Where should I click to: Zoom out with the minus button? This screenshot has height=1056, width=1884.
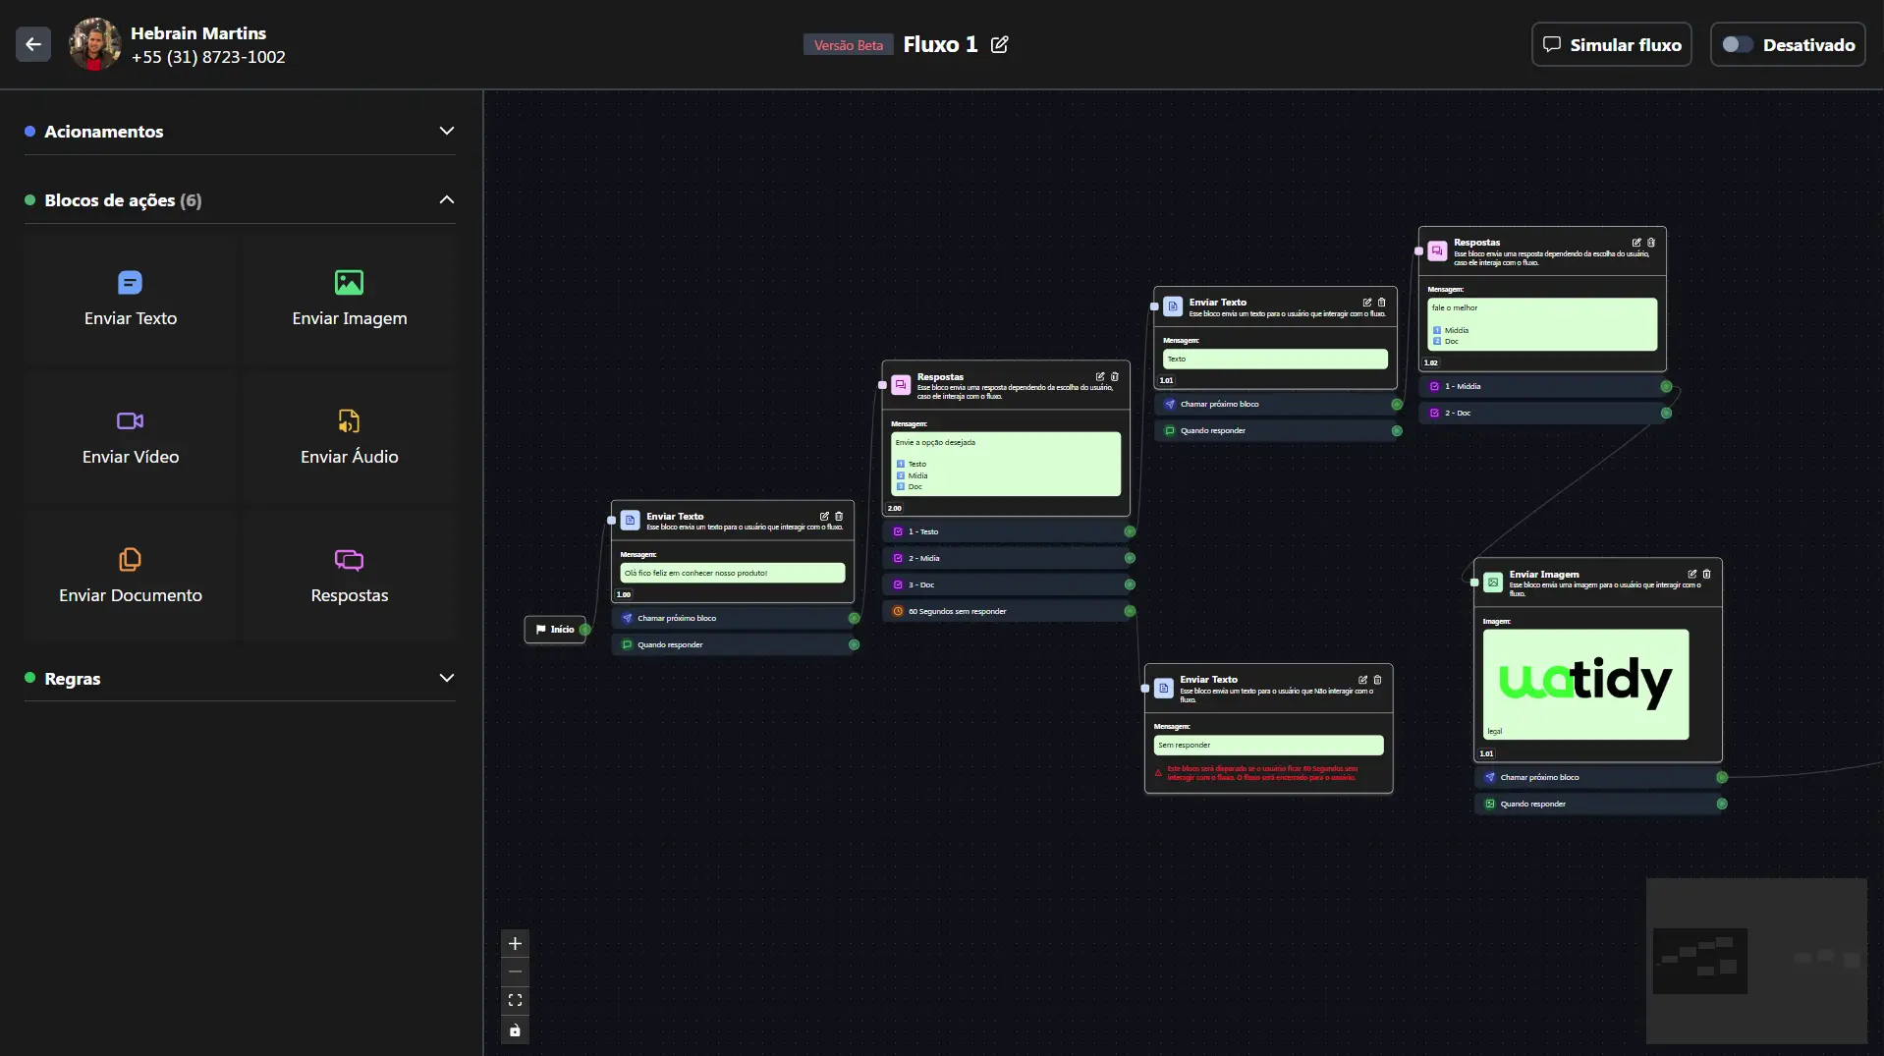[515, 972]
